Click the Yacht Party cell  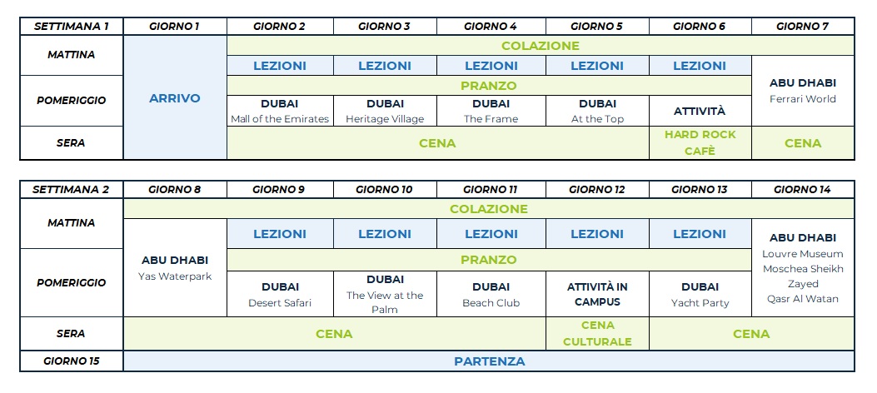point(700,294)
